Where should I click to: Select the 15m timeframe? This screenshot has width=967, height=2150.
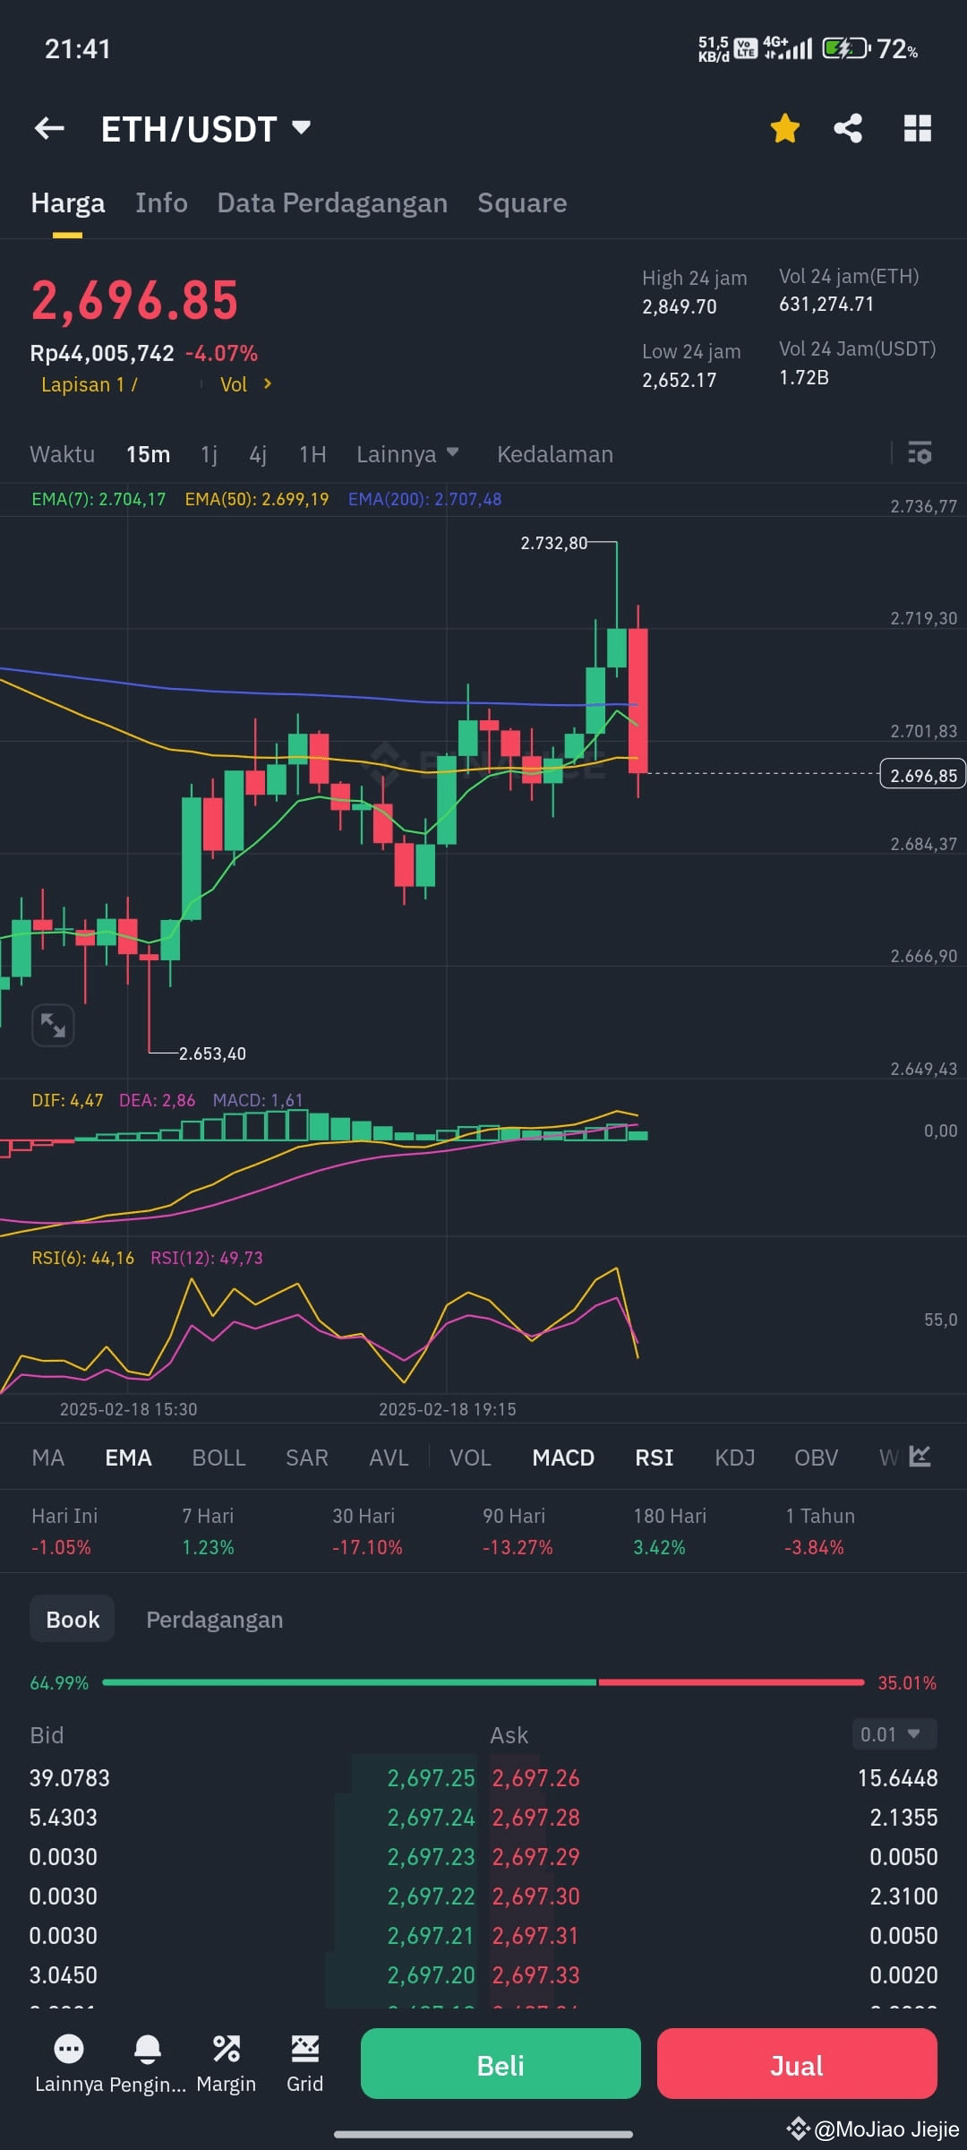pos(148,454)
